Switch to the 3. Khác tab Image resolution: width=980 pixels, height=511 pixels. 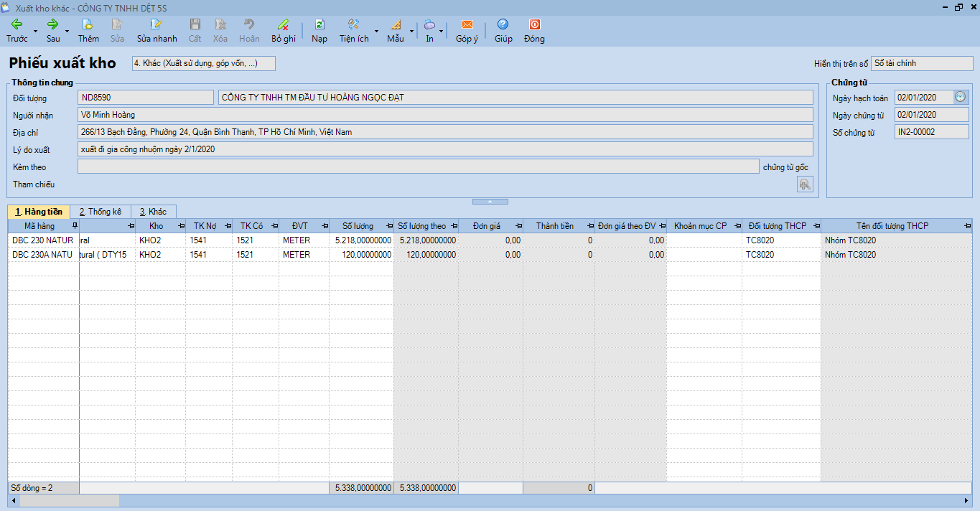click(153, 212)
